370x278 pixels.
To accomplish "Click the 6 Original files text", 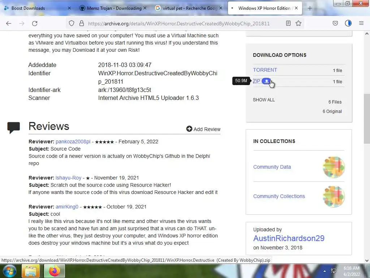I will point(332,111).
